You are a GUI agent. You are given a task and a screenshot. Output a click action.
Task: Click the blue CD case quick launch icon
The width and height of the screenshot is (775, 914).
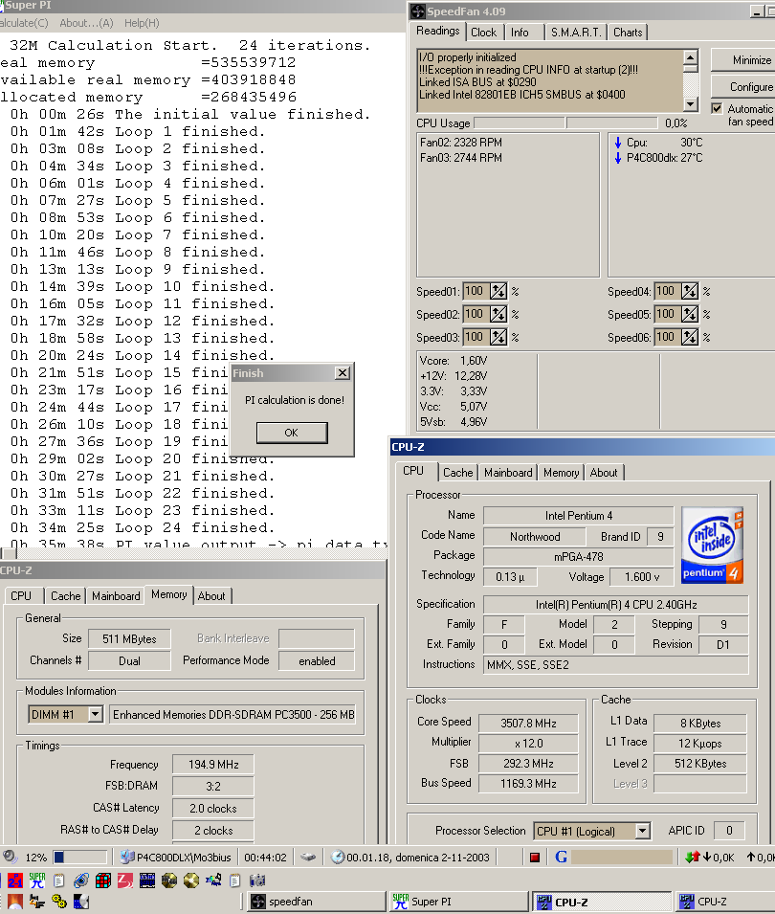[81, 902]
